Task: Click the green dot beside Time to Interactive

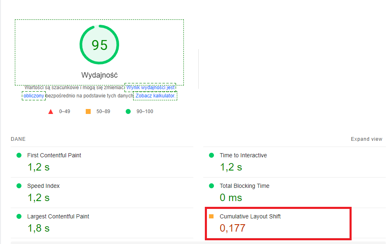Action: coord(211,155)
